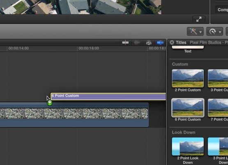Screen dimensions: 228x165
Task: Select the 2 Point Custom title thumbnail
Action: tap(188, 78)
